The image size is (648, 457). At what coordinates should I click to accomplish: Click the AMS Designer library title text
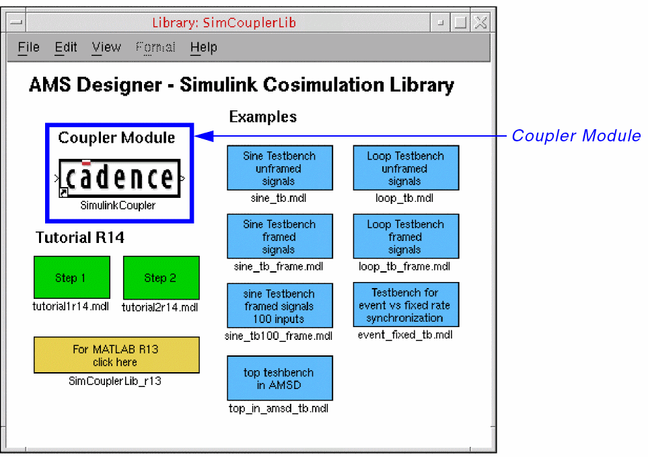pos(242,85)
